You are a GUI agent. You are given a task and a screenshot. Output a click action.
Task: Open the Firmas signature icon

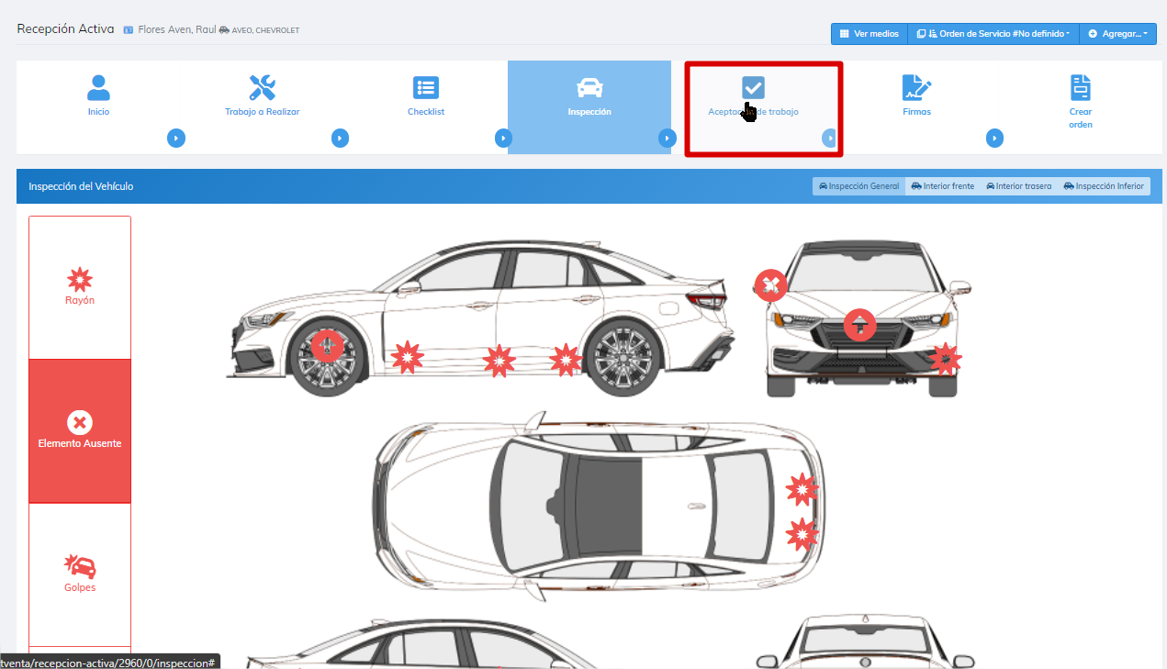tap(916, 87)
